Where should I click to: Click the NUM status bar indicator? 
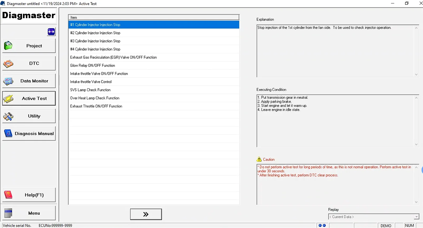tap(410, 226)
